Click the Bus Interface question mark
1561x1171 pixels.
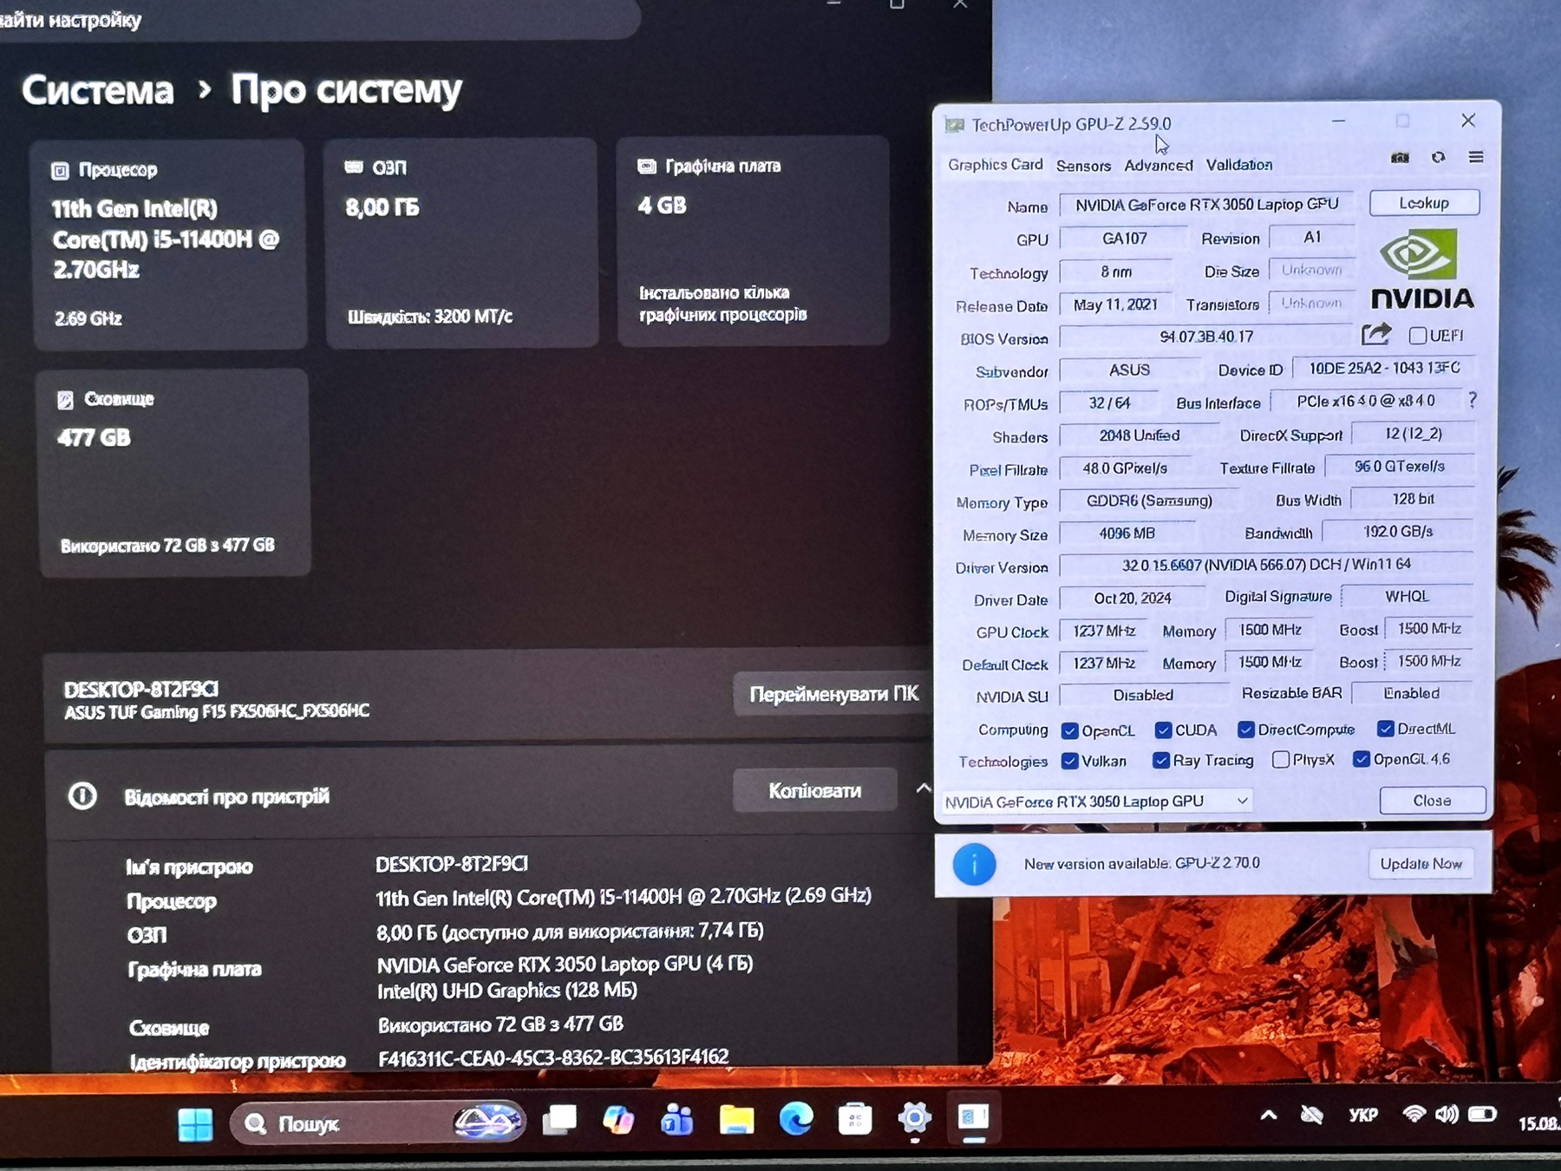pyautogui.click(x=1473, y=400)
